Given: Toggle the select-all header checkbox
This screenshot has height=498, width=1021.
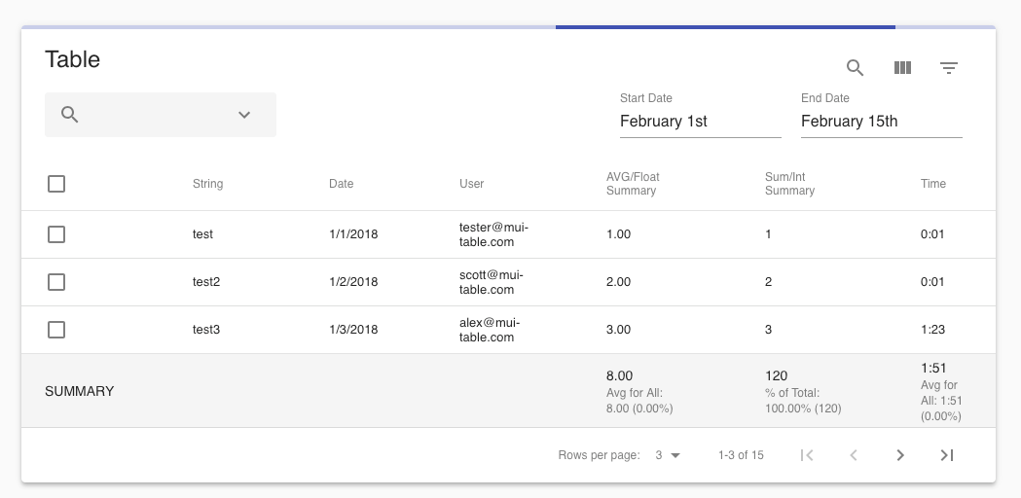Looking at the screenshot, I should 56,184.
